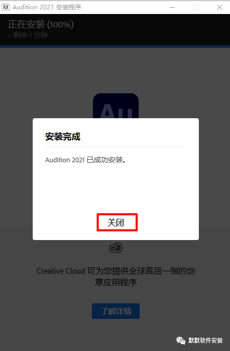The width and height of the screenshot is (230, 351).
Task: Click the 默默软件安装 watermark text
Action: click(206, 341)
